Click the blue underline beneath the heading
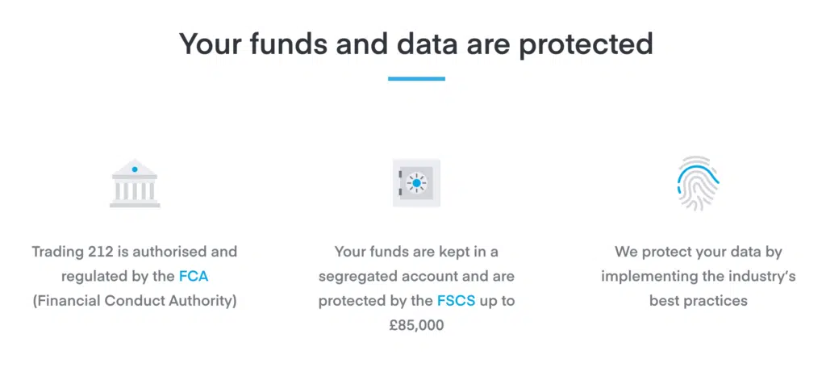 pyautogui.click(x=417, y=78)
